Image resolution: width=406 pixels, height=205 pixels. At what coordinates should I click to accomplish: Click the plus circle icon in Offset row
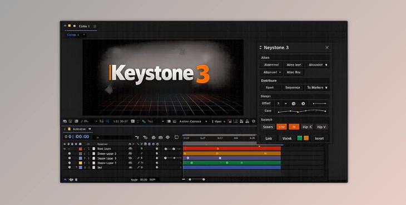(303, 104)
